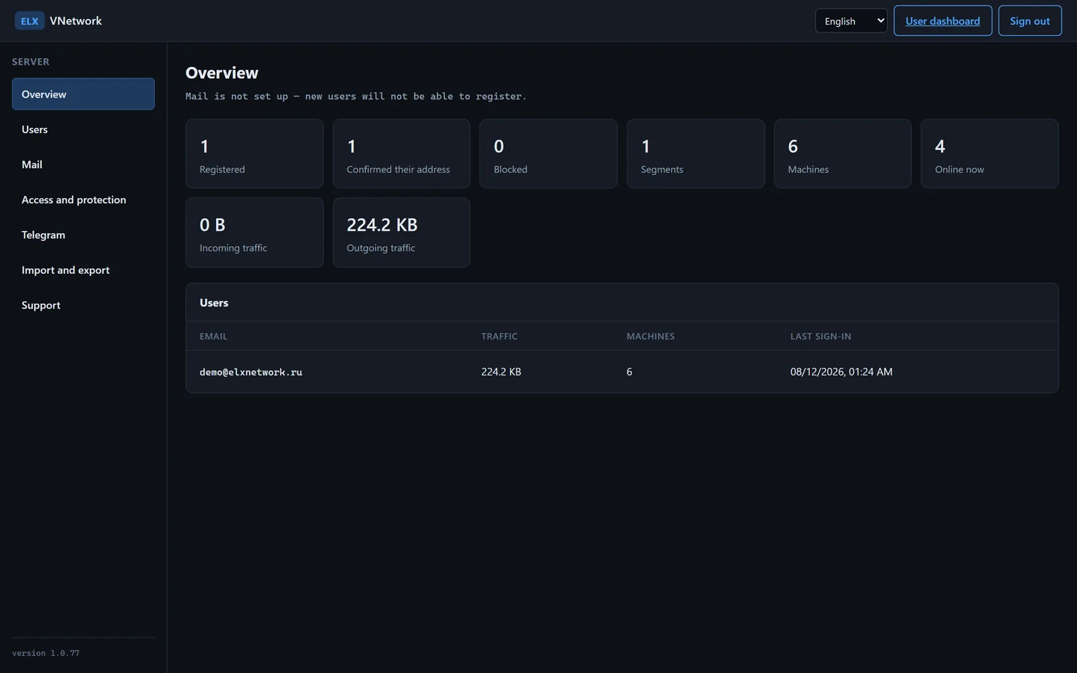Click the Sign out button

point(1029,21)
